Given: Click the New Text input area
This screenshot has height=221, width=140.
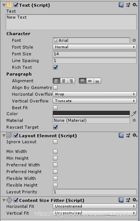Looking at the screenshot, I should pos(71,22).
